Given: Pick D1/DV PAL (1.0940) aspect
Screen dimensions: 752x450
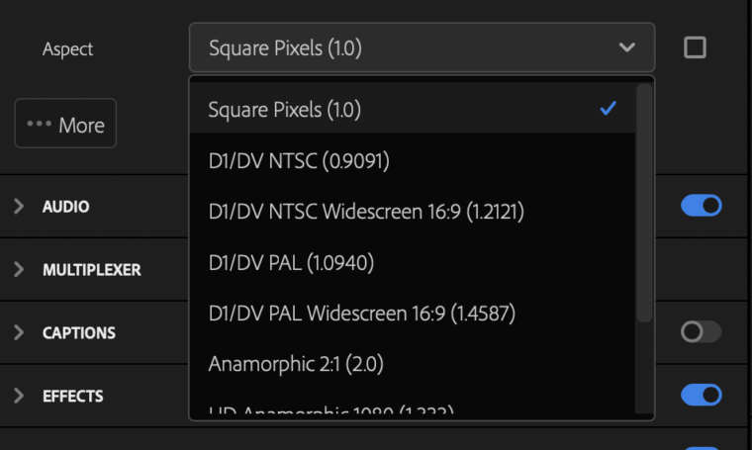Looking at the screenshot, I should point(413,263).
